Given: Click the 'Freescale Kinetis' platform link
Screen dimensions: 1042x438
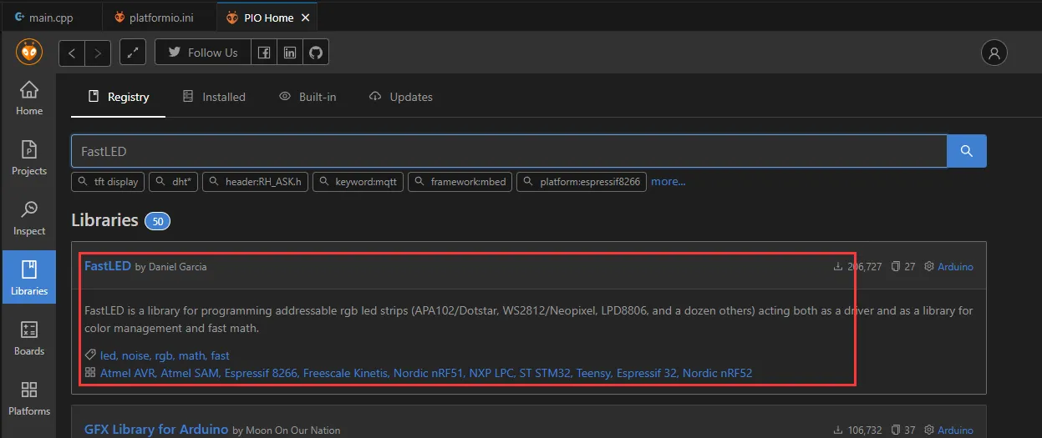Looking at the screenshot, I should pyautogui.click(x=346, y=373).
